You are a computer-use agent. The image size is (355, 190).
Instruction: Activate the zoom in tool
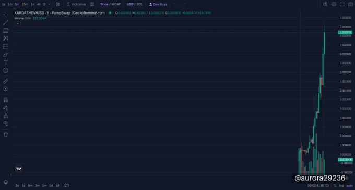6,89
